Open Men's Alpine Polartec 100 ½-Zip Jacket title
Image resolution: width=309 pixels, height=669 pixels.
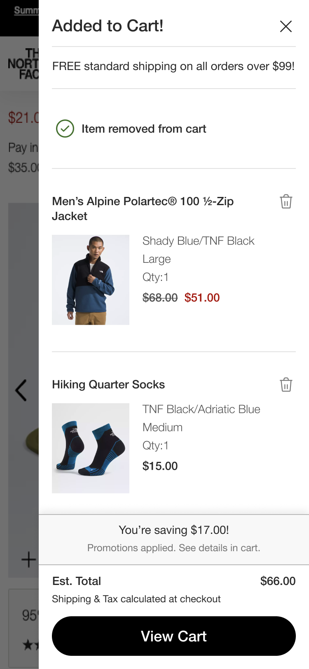pyautogui.click(x=143, y=208)
